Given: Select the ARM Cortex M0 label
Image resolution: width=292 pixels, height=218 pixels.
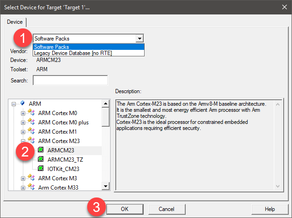Looking at the screenshot, I should coord(57,113).
